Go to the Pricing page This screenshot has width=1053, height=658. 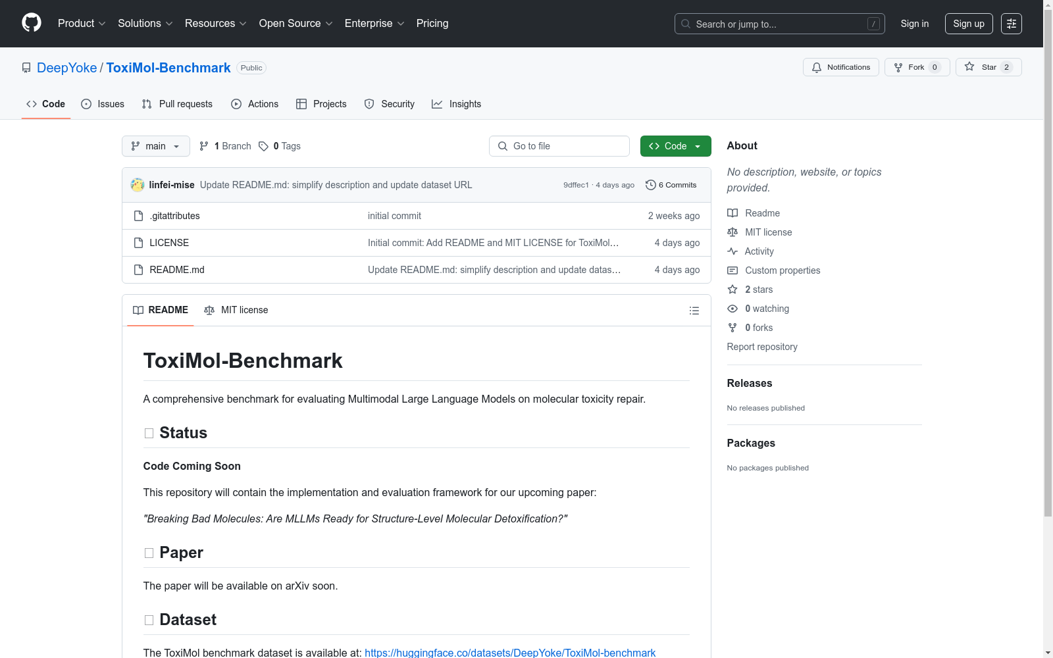tap(432, 24)
